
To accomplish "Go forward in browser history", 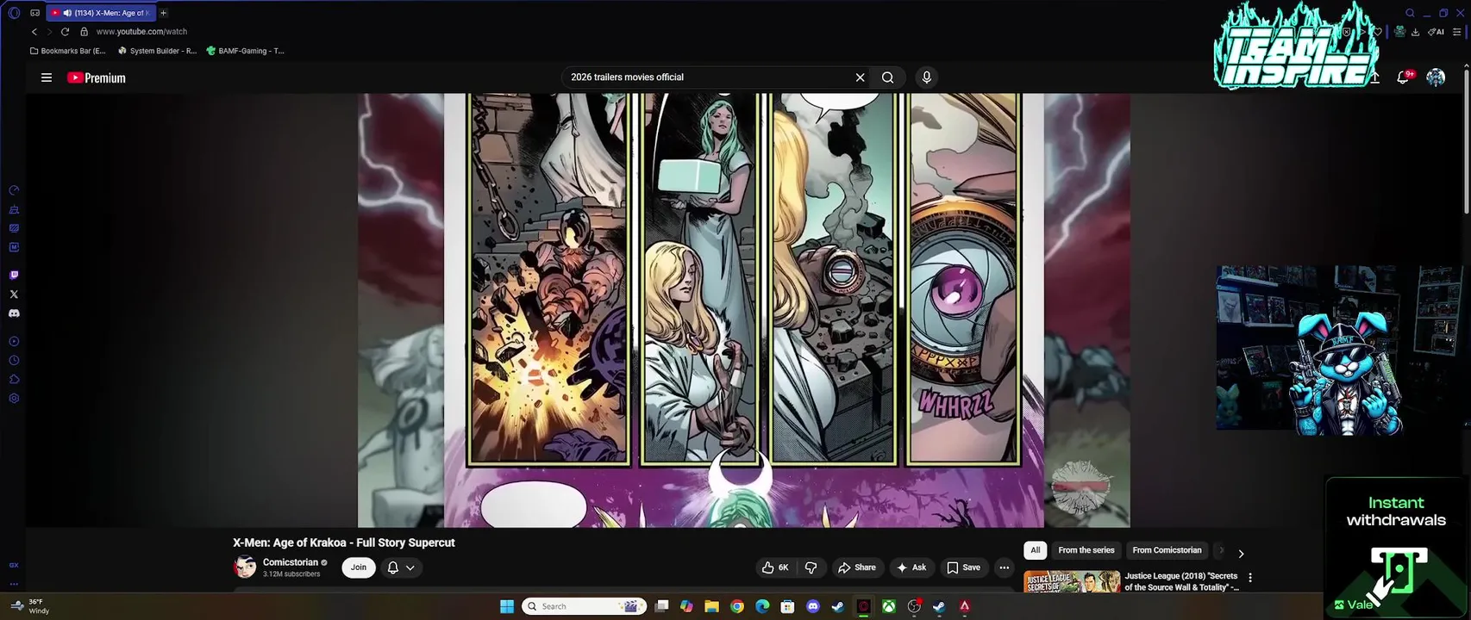I will coord(49,32).
